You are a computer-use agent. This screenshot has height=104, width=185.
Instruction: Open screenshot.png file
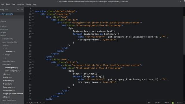[9, 90]
